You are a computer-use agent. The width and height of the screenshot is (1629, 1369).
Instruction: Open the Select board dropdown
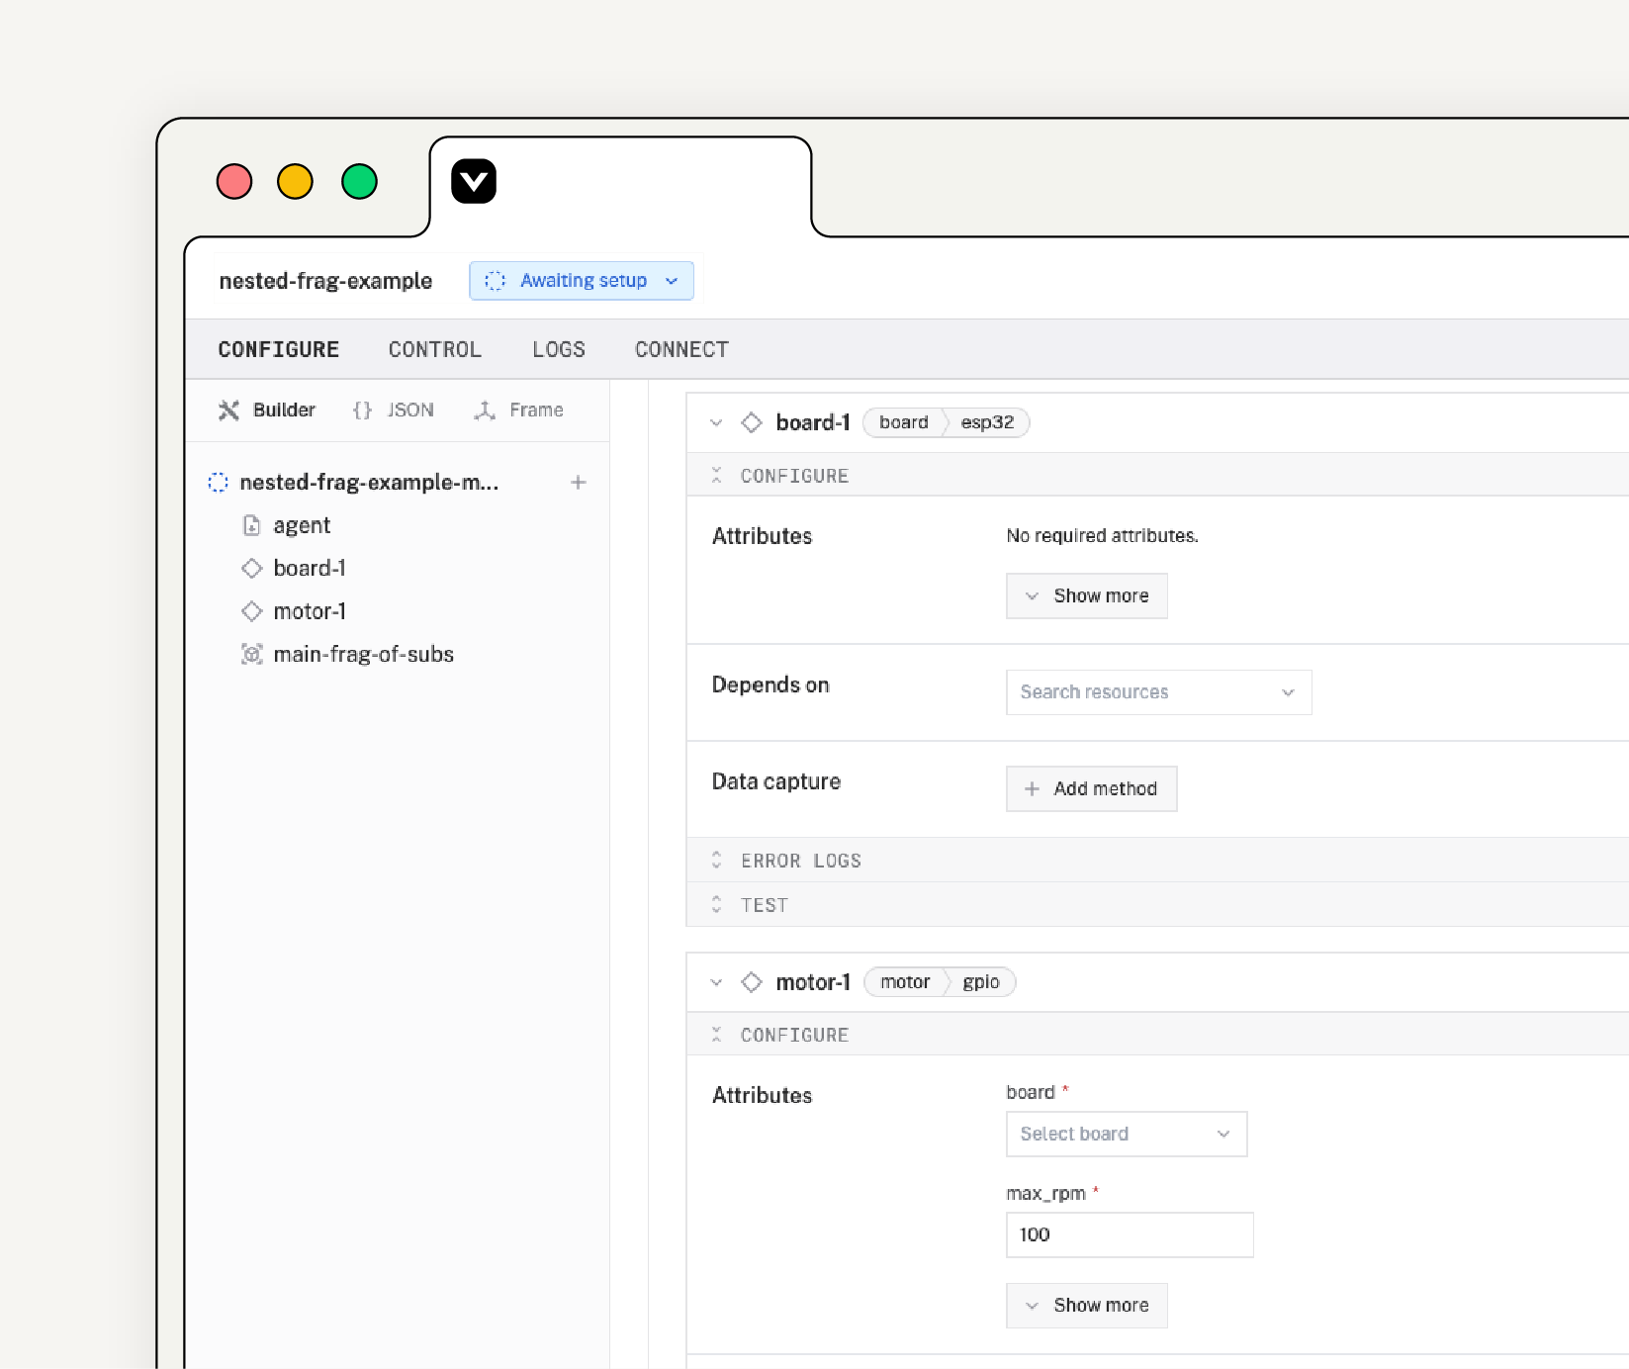coord(1126,1134)
